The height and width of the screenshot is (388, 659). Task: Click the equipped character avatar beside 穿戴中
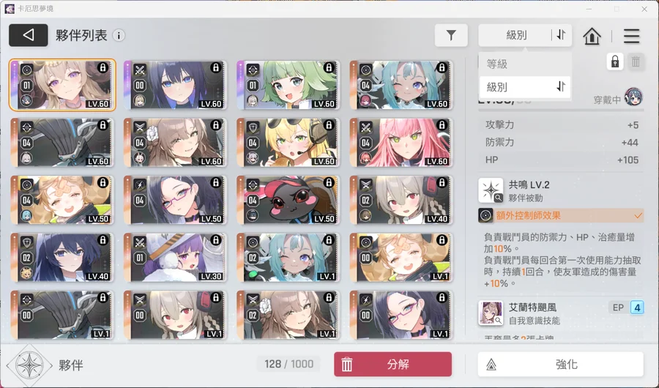point(633,97)
